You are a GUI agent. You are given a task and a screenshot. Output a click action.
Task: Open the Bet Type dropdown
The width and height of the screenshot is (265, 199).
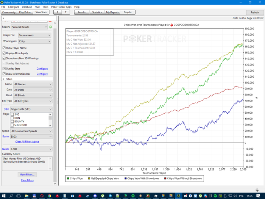[x=33, y=101]
